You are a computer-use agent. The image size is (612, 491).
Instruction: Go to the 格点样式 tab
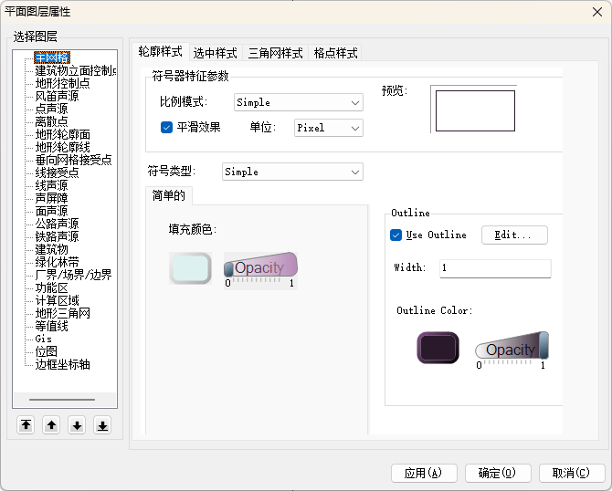335,53
